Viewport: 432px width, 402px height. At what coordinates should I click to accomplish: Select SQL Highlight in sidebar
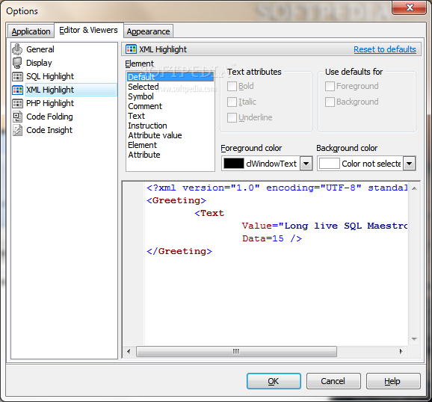[x=50, y=76]
